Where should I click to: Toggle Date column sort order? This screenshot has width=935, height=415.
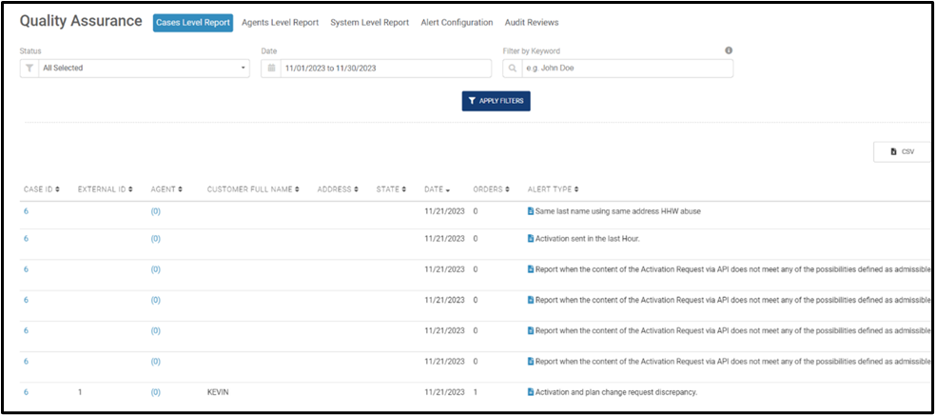438,189
